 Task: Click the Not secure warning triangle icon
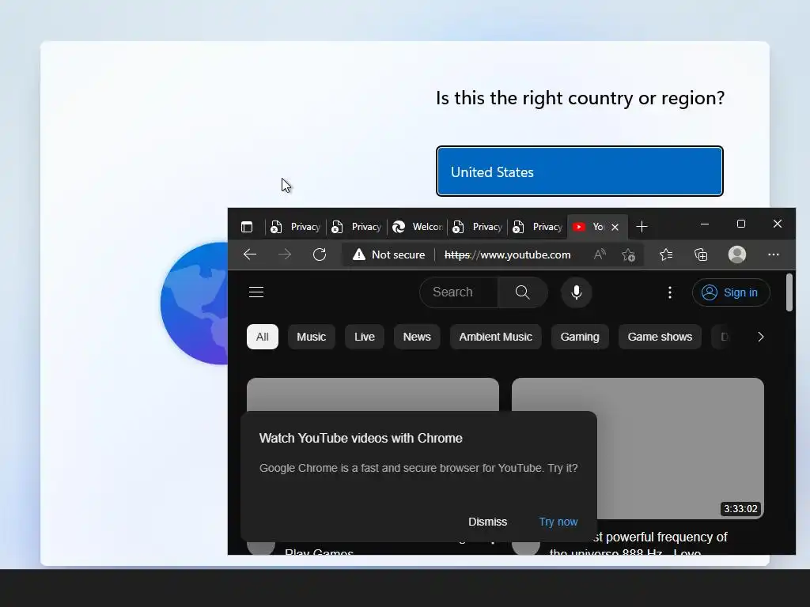359,254
